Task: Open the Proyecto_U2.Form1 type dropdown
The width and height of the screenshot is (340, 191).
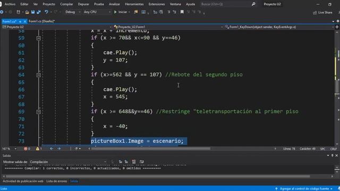Action: [x=168, y=27]
